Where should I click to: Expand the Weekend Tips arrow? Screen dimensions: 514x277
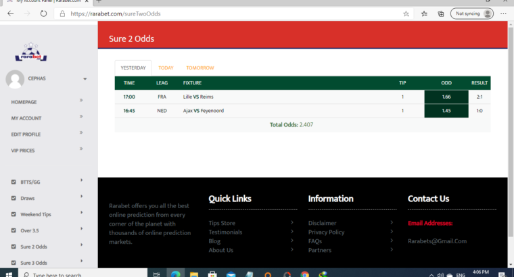click(x=82, y=213)
